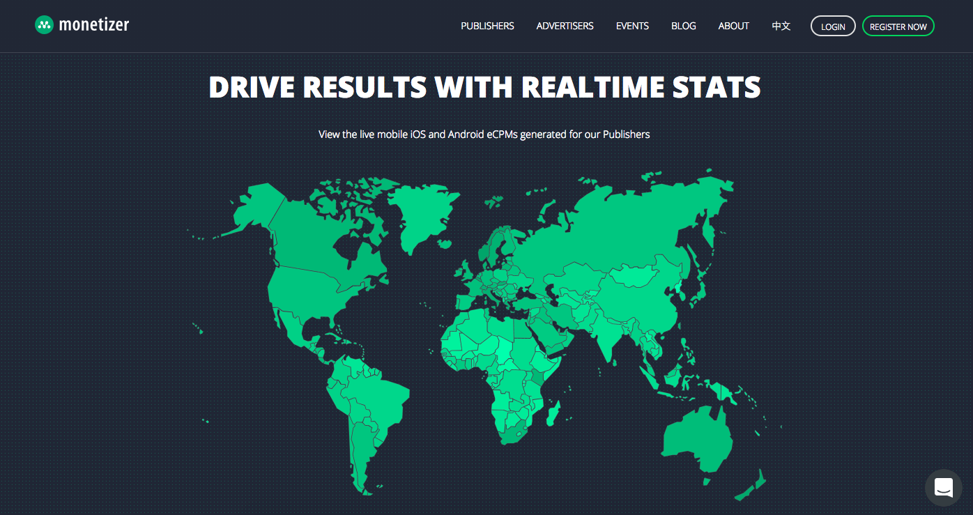Go to the Advertisers page

(565, 26)
